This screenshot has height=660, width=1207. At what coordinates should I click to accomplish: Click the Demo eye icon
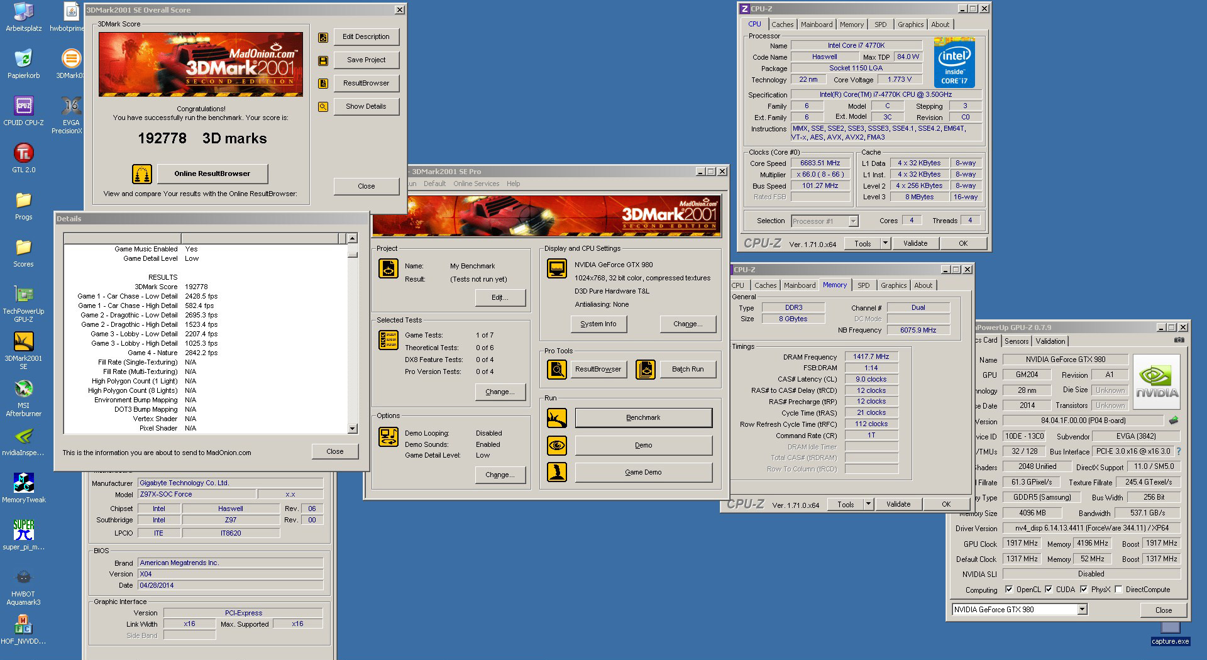click(x=557, y=446)
